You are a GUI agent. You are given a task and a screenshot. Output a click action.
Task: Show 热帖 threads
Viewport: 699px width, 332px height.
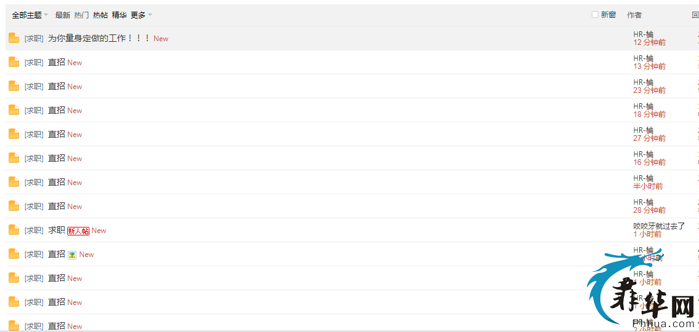point(100,15)
